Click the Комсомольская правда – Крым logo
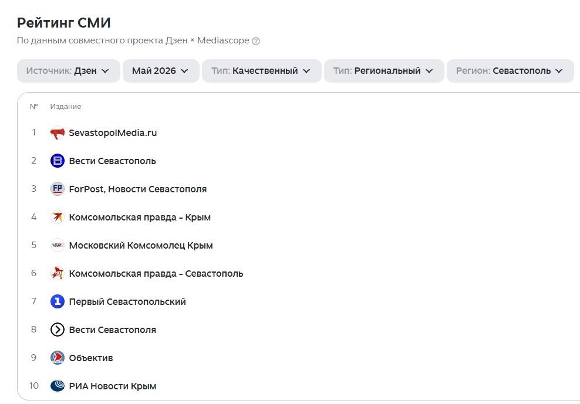 pos(58,217)
